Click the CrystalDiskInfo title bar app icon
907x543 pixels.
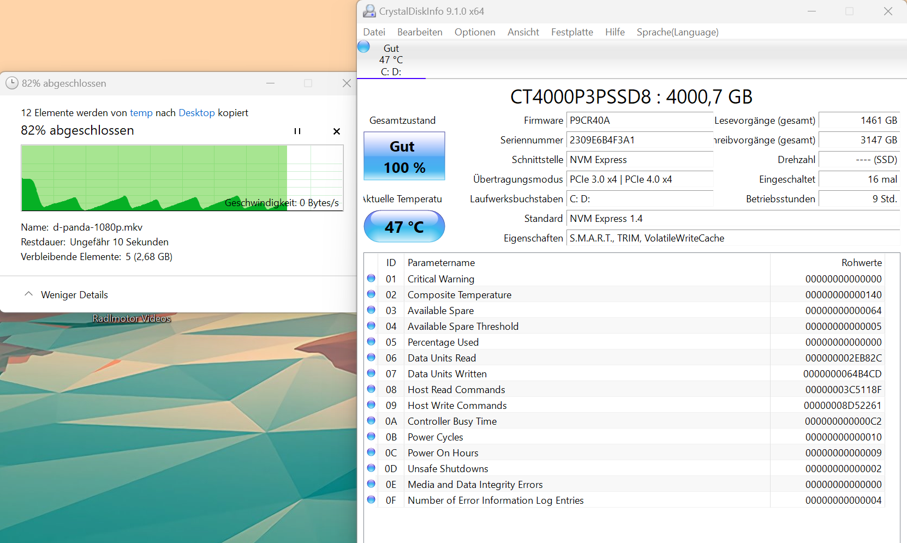369,11
